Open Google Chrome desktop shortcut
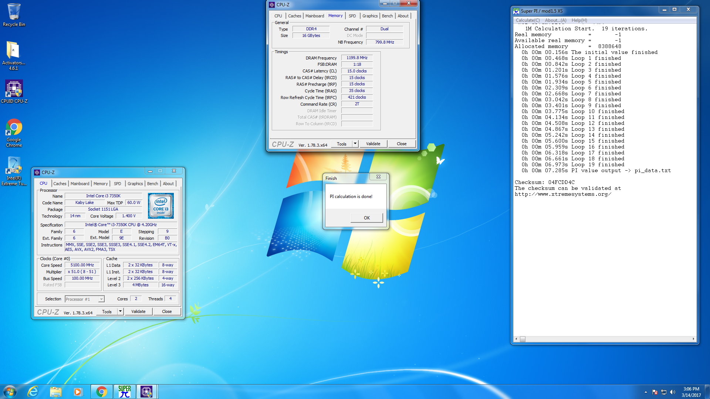This screenshot has height=399, width=710. click(14, 133)
